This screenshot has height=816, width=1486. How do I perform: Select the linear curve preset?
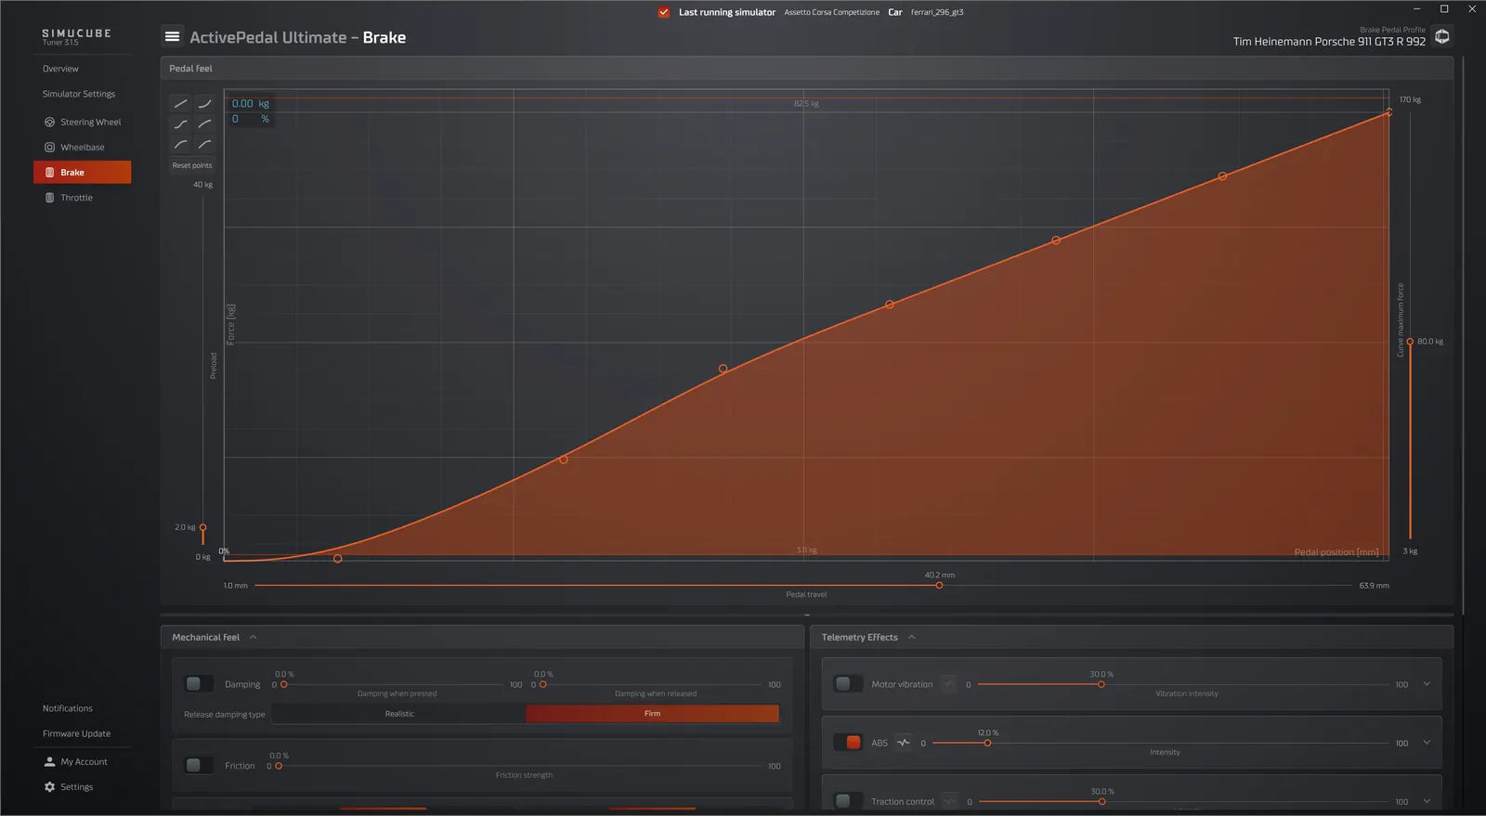click(x=181, y=104)
